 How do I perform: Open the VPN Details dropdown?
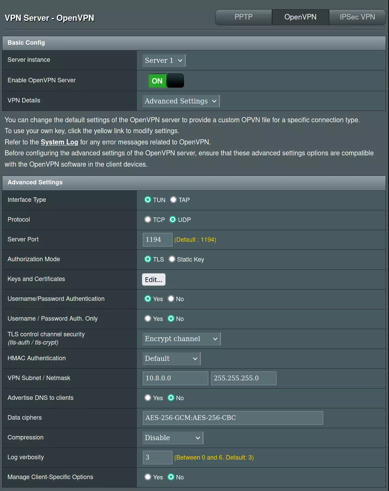tap(181, 101)
